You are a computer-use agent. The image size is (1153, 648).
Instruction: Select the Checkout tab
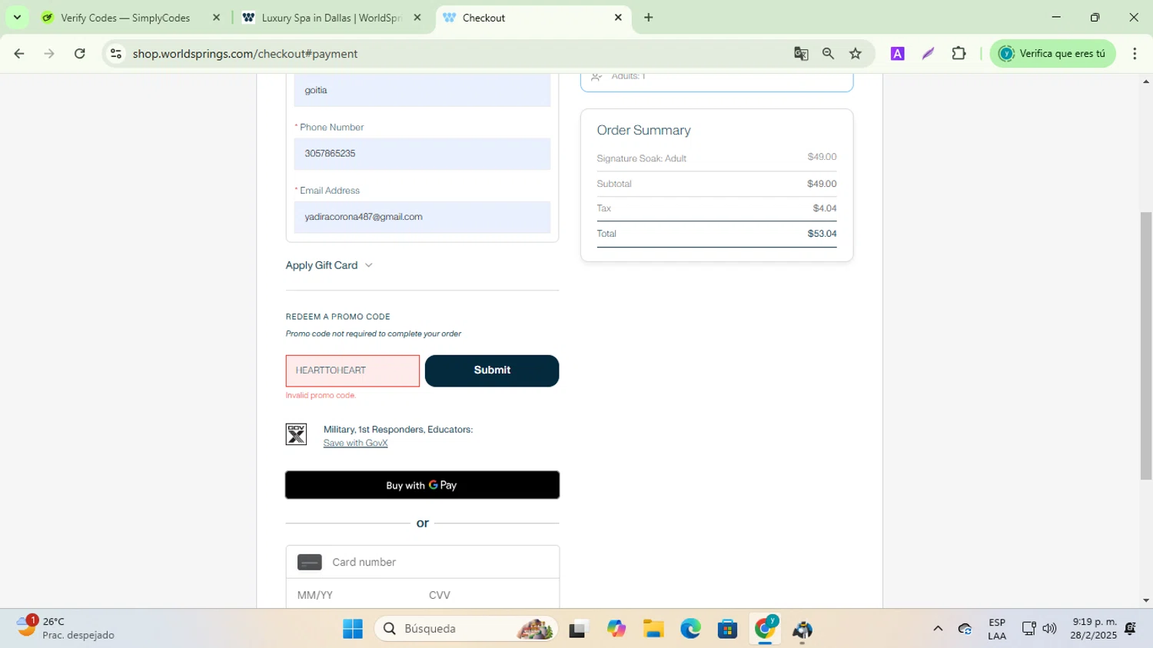point(530,18)
